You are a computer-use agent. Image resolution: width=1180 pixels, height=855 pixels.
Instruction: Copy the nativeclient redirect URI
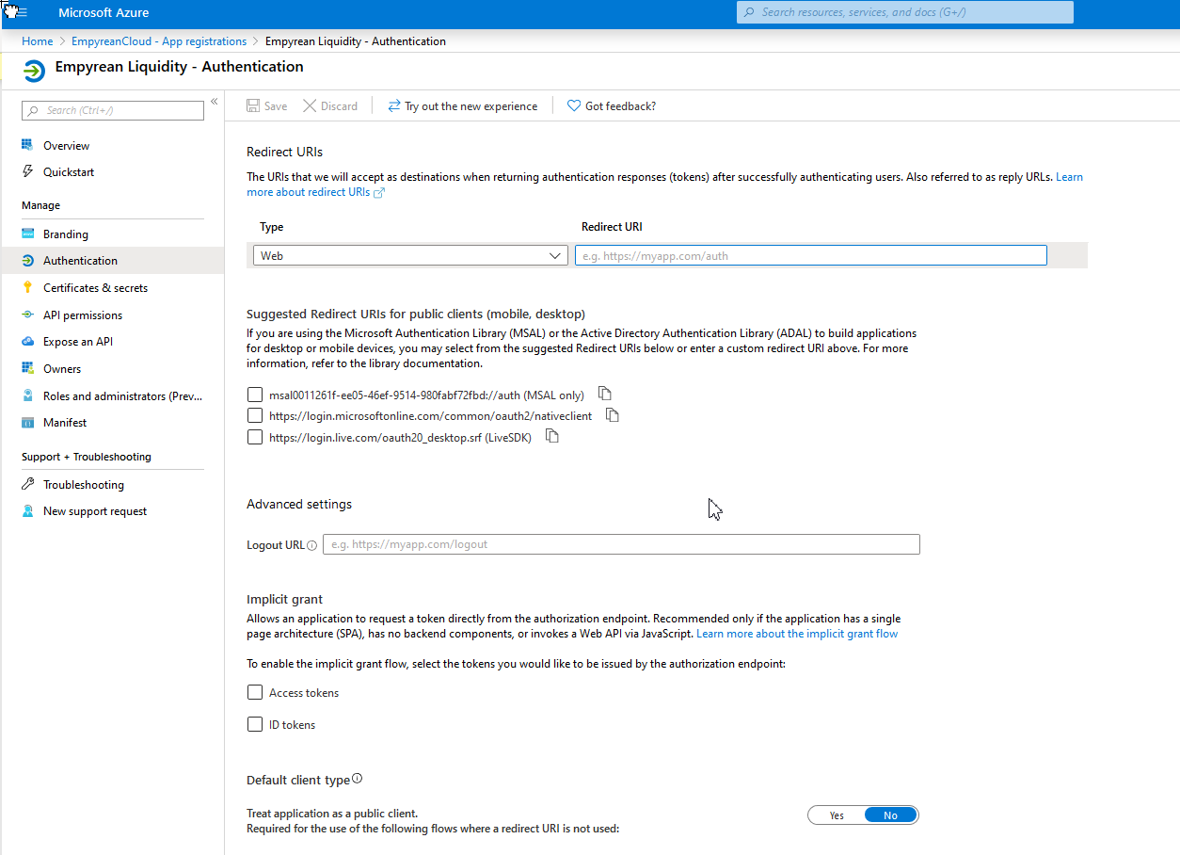tap(613, 414)
